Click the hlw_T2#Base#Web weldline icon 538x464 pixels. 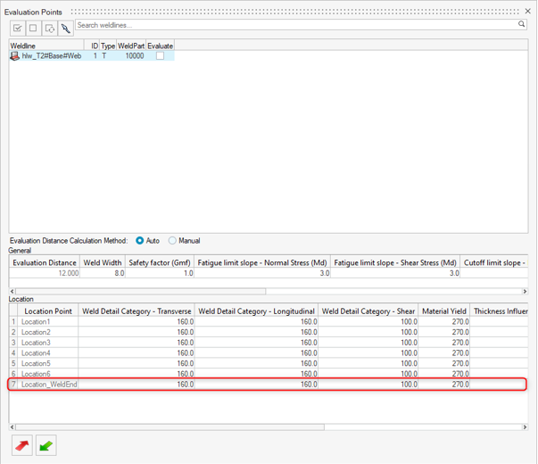14,56
